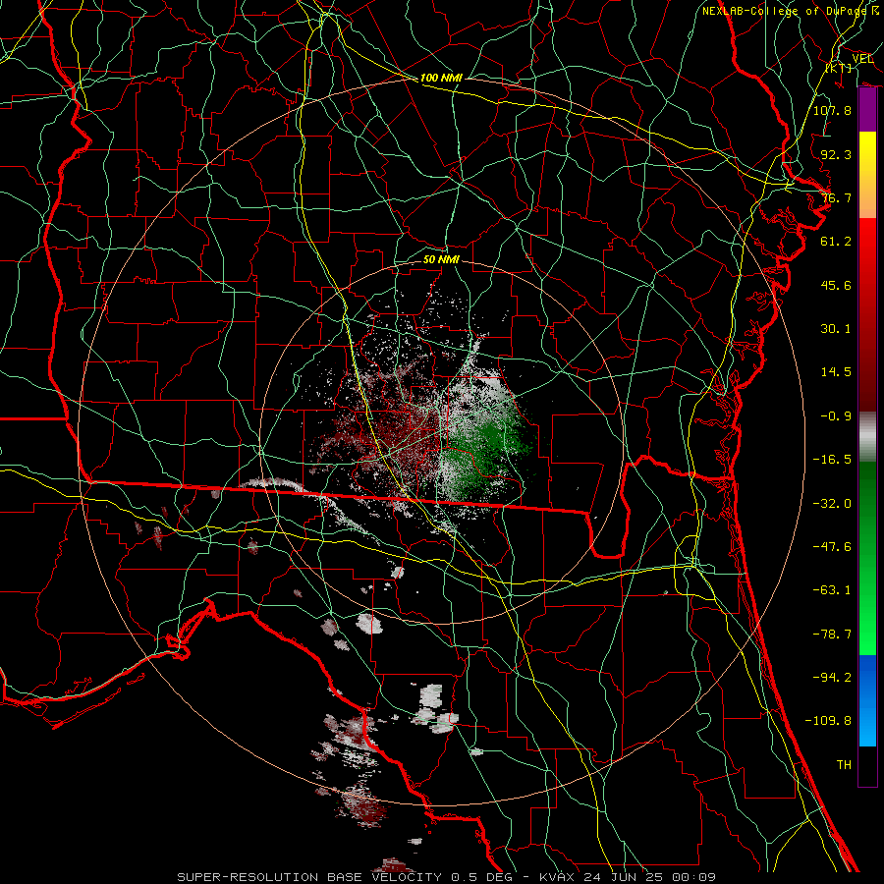This screenshot has height=884, width=884.
Task: Click the purple segment of the color bar
Action: point(867,110)
